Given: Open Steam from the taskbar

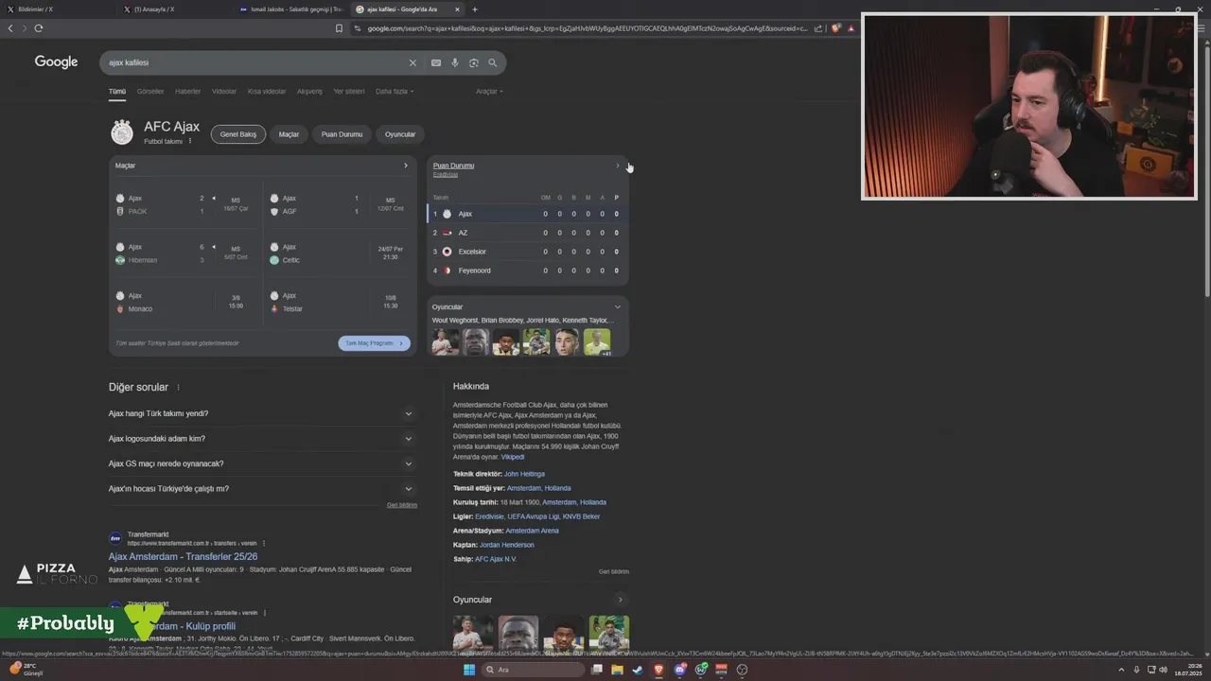Looking at the screenshot, I should (638, 670).
